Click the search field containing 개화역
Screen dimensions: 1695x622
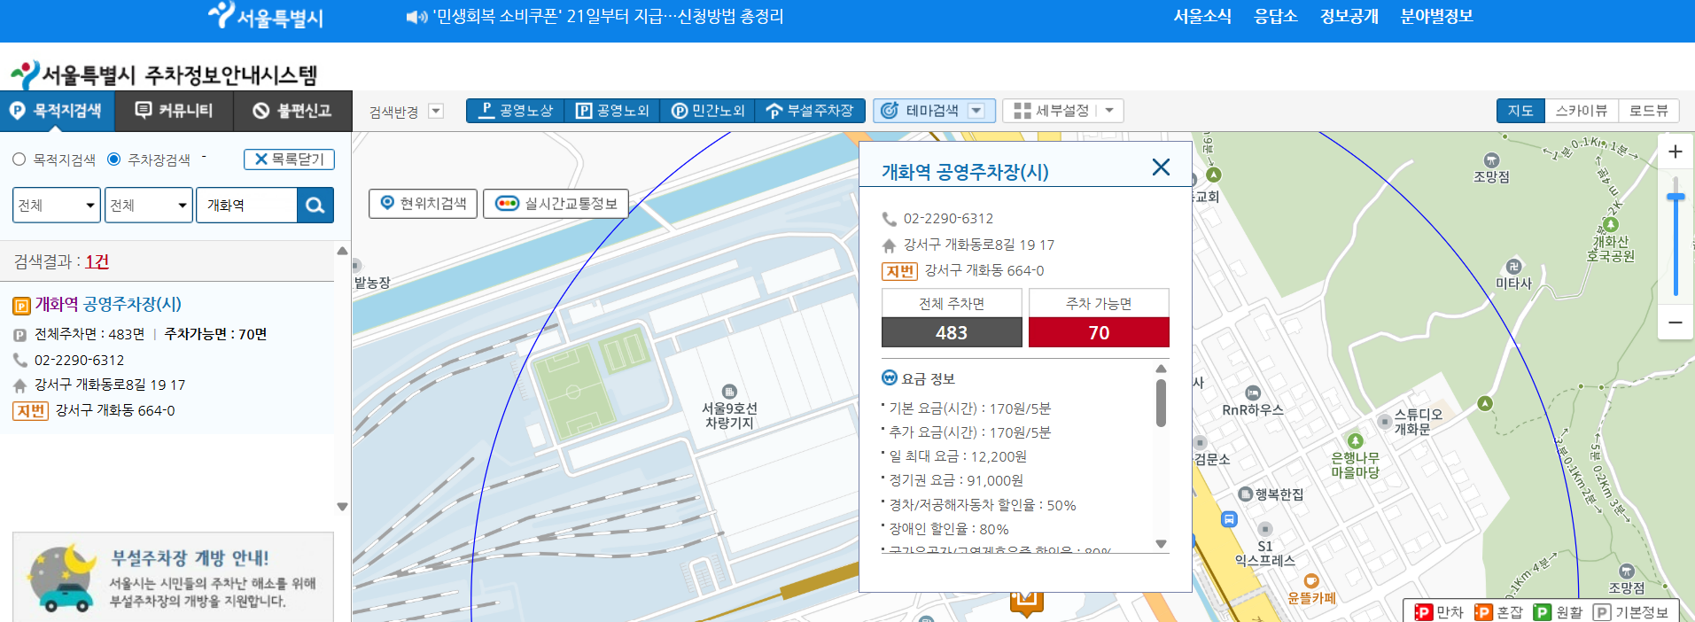pos(246,205)
